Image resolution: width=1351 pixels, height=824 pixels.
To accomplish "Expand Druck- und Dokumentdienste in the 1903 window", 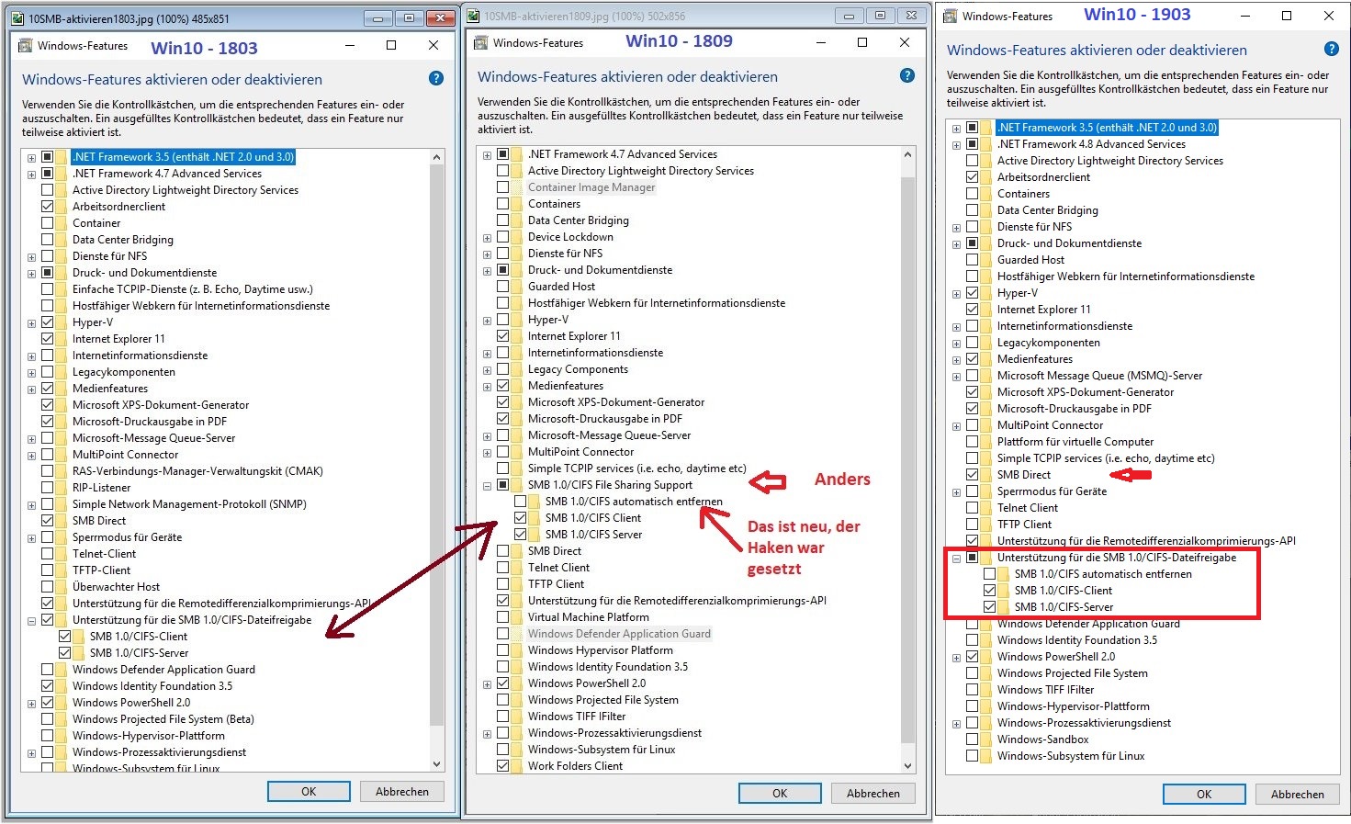I will (957, 244).
